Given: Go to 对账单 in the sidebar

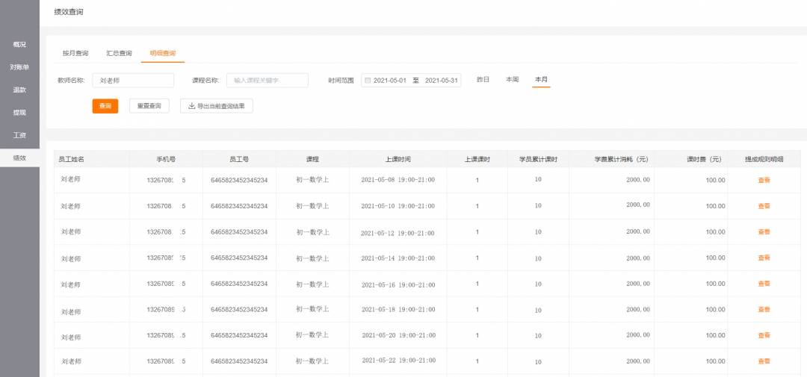Looking at the screenshot, I should click(19, 67).
